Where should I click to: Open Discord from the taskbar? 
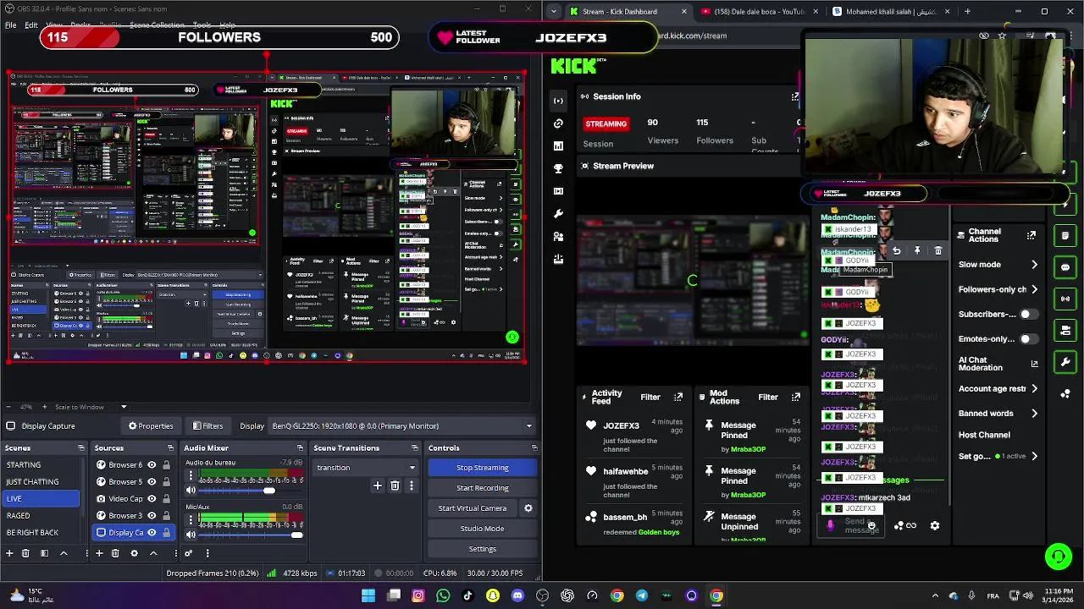pyautogui.click(x=517, y=595)
